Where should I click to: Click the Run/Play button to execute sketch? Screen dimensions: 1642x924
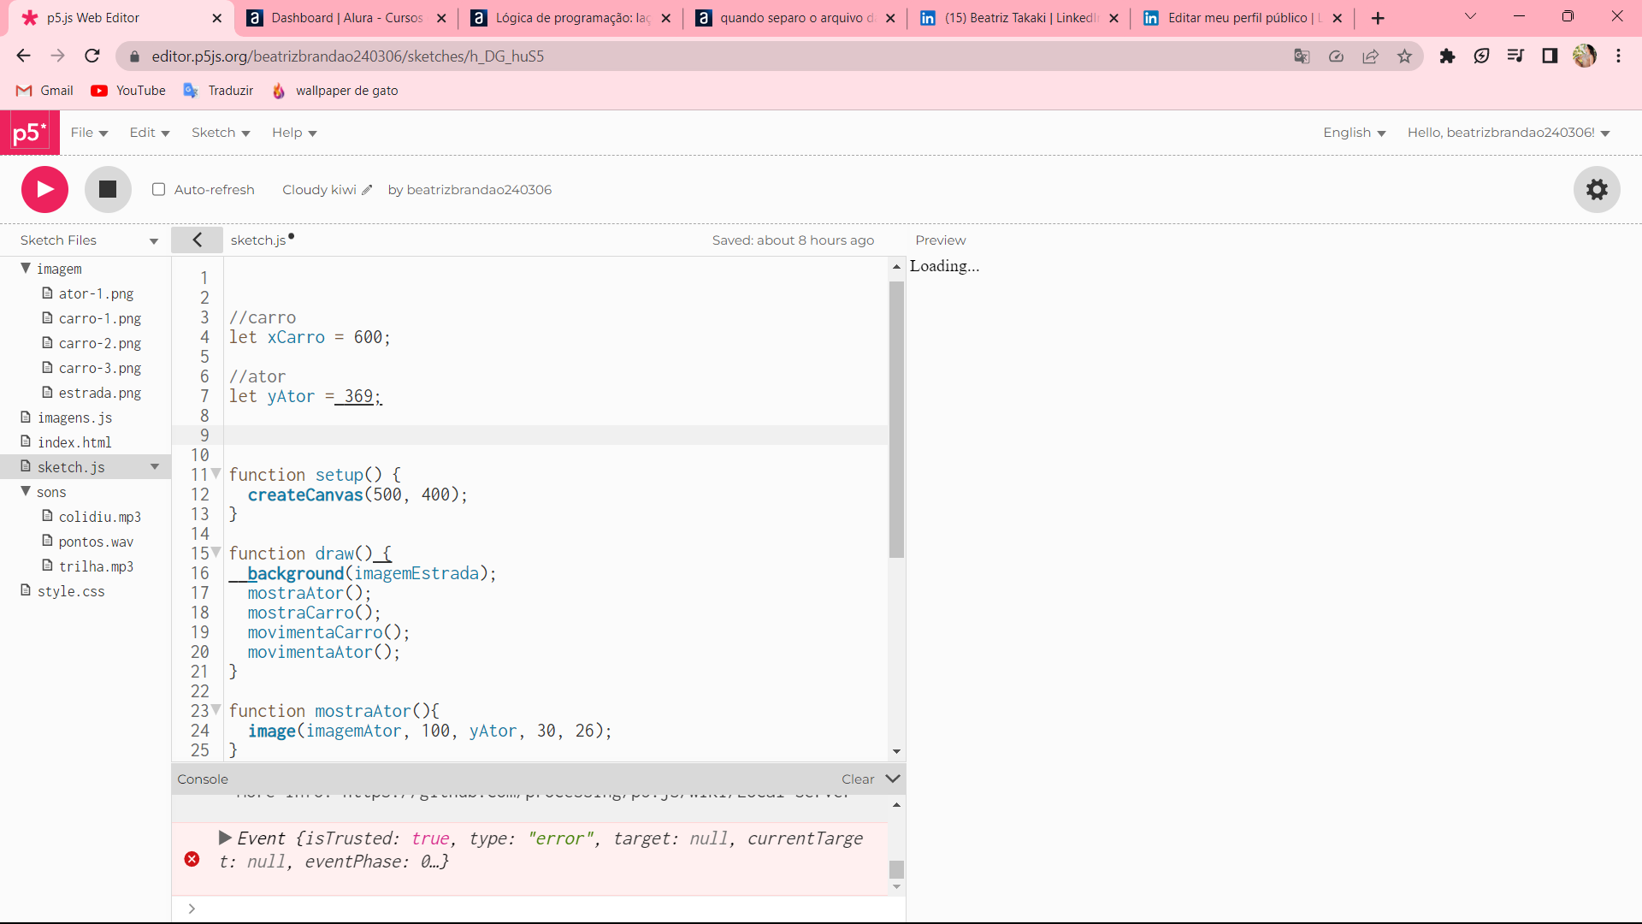(x=45, y=190)
